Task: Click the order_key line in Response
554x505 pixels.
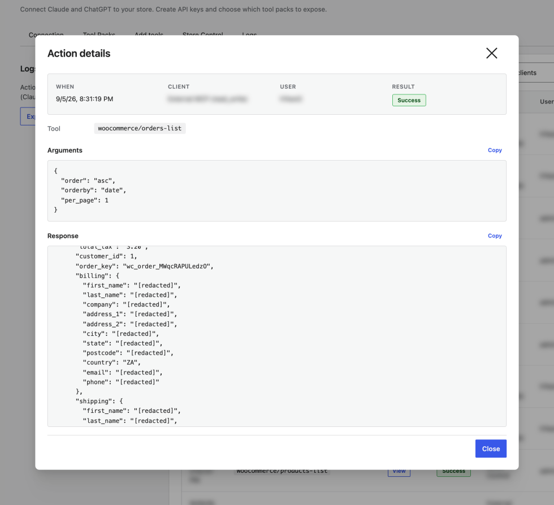Action: click(145, 266)
